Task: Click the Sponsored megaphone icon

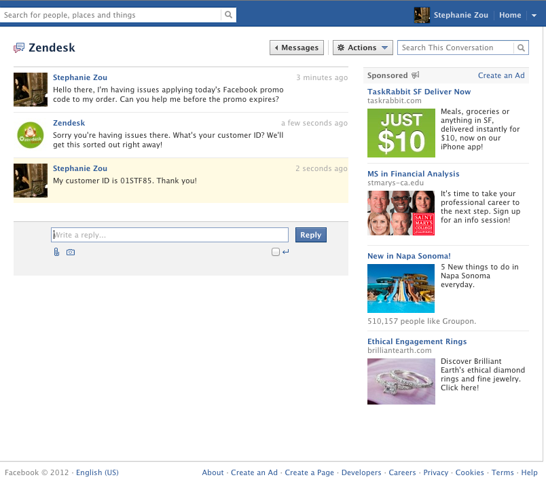Action: pos(416,75)
